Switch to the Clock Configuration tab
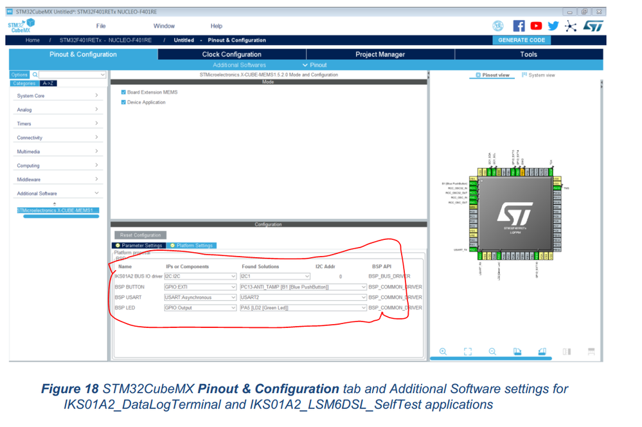The image size is (642, 427). pyautogui.click(x=232, y=54)
